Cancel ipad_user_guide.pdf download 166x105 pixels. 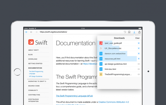tap(139, 43)
